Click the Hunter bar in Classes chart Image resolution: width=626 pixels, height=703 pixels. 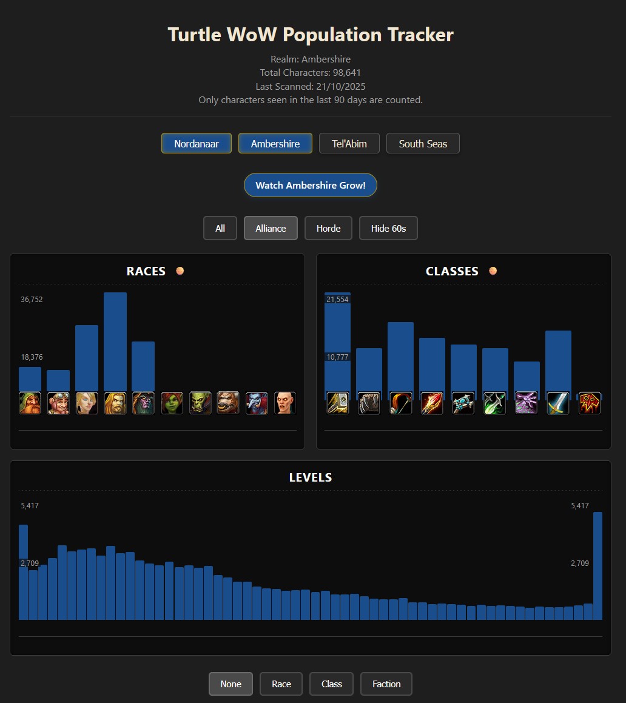click(x=400, y=357)
